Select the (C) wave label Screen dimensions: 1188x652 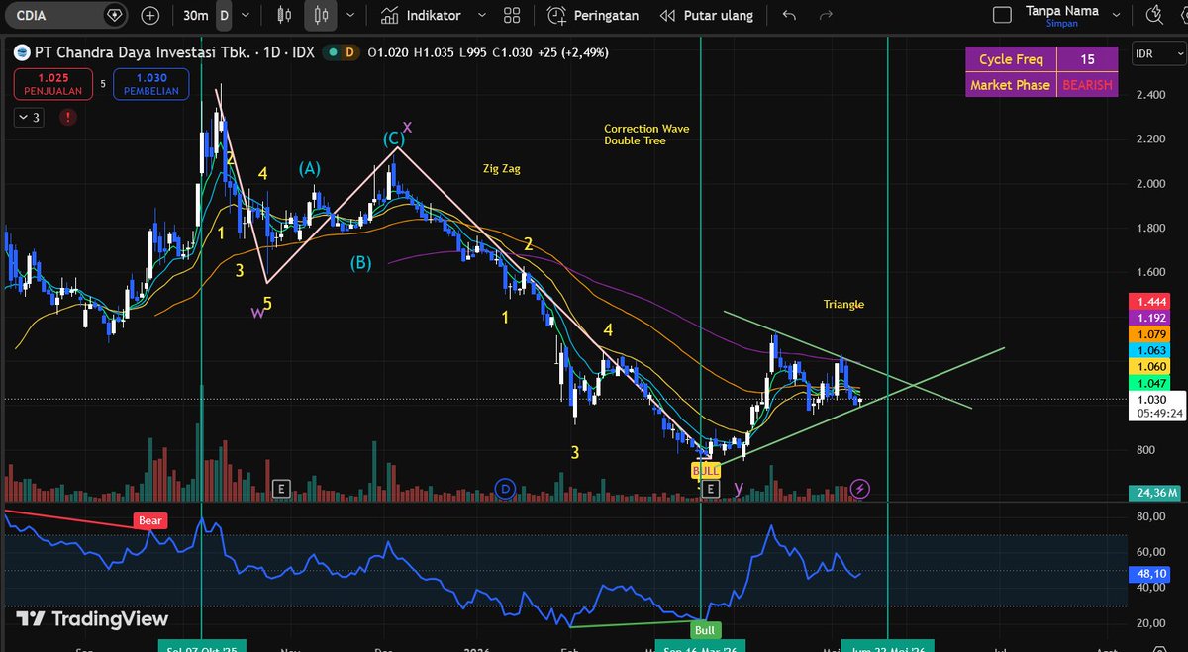click(x=394, y=140)
